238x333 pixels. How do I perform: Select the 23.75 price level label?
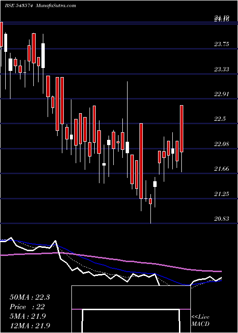(x=222, y=44)
